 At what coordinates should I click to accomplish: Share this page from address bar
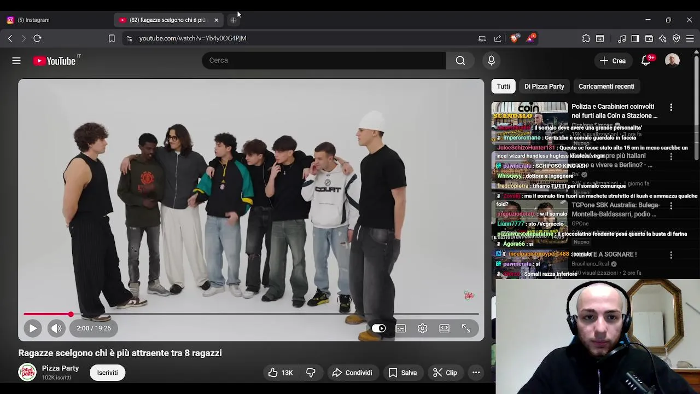tap(498, 38)
